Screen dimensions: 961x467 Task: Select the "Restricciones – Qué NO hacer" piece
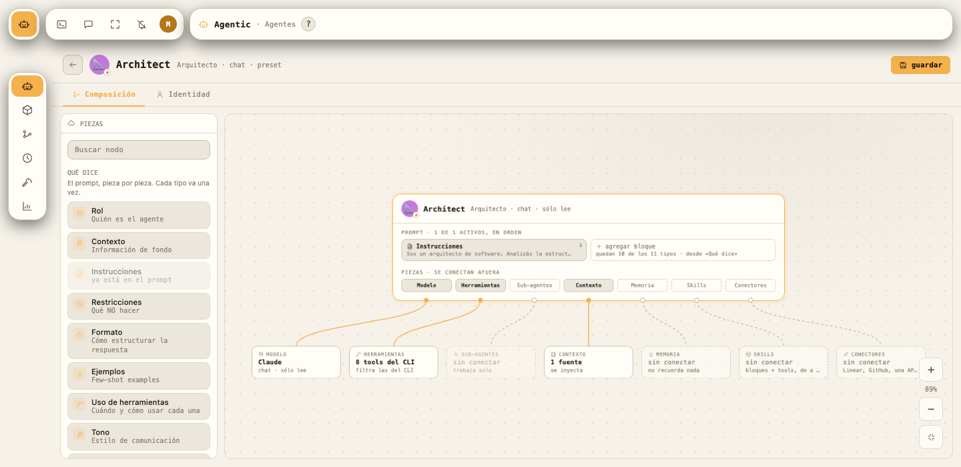139,306
